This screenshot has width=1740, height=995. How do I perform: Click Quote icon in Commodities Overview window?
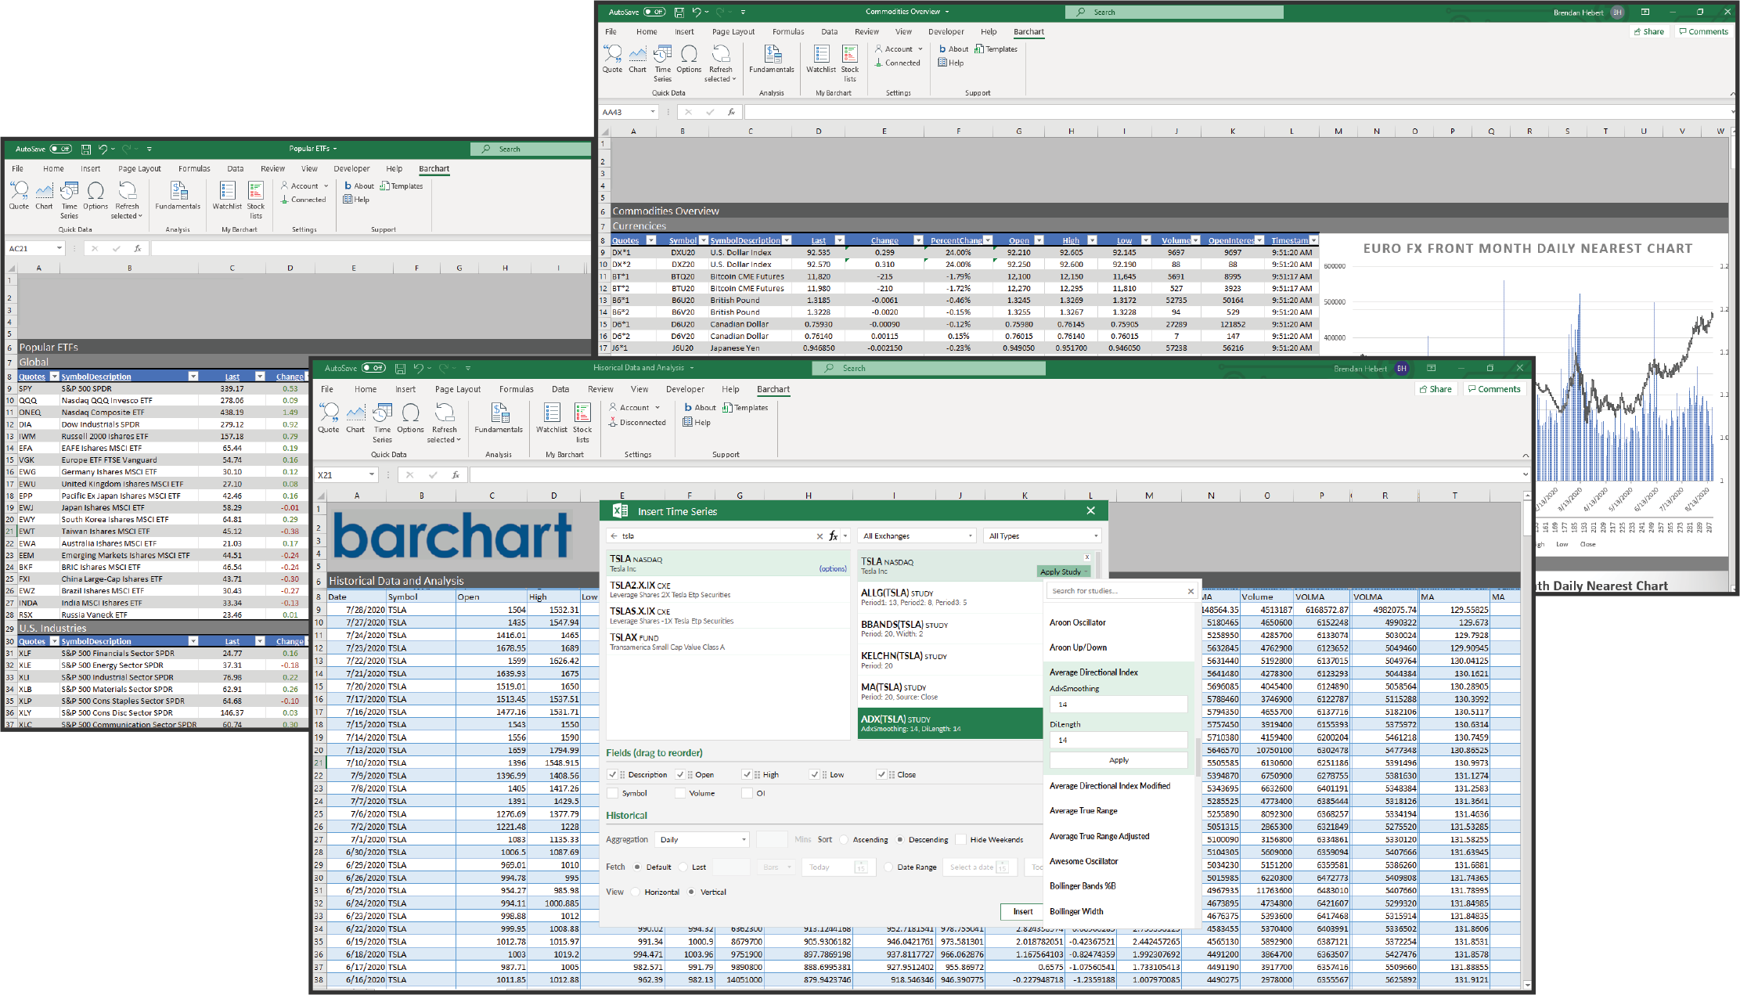(612, 59)
